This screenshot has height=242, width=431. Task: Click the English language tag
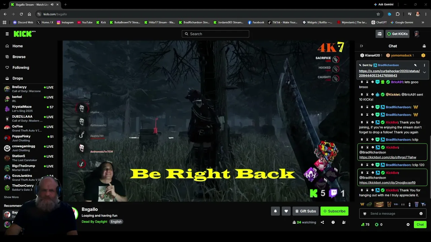[116, 222]
